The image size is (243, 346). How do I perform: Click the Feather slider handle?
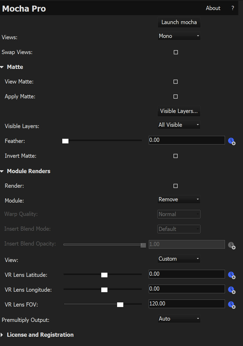click(65, 141)
